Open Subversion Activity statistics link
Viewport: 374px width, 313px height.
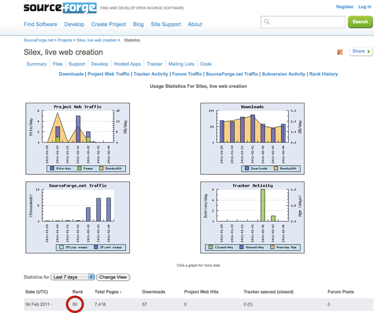pyautogui.click(x=284, y=74)
